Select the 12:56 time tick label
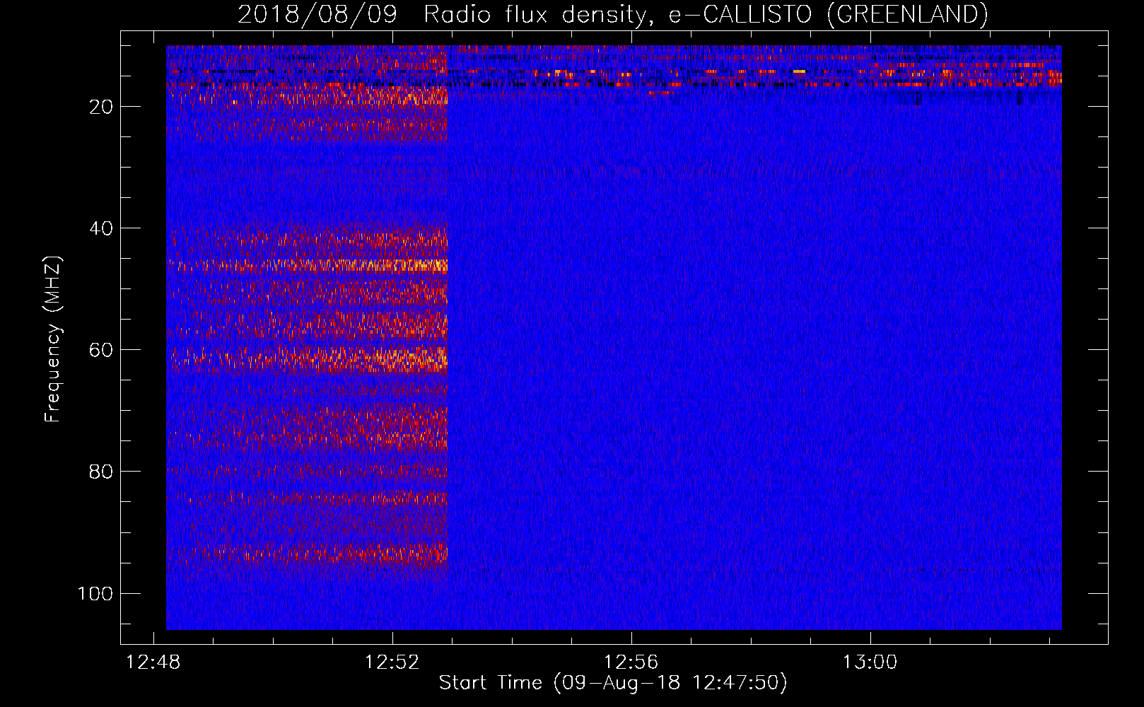This screenshot has height=707, width=1144. tap(631, 662)
